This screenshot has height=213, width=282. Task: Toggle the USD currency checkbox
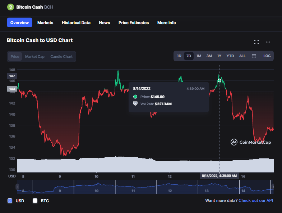point(10,200)
